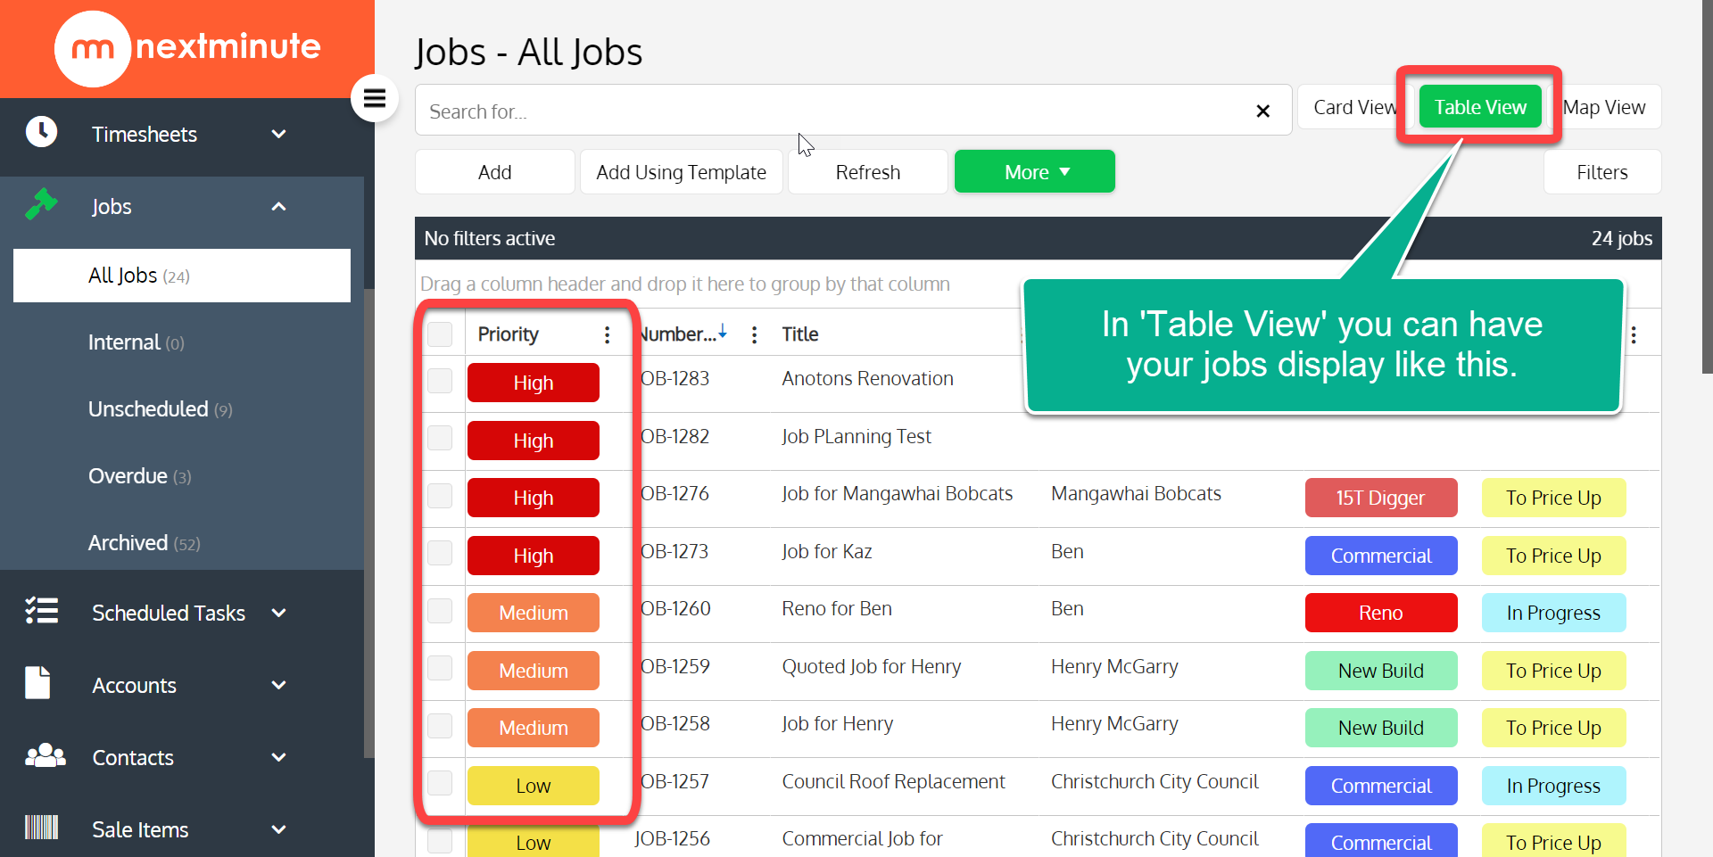Click the Contacts people icon
Image resolution: width=1713 pixels, height=857 pixels.
[x=46, y=756]
